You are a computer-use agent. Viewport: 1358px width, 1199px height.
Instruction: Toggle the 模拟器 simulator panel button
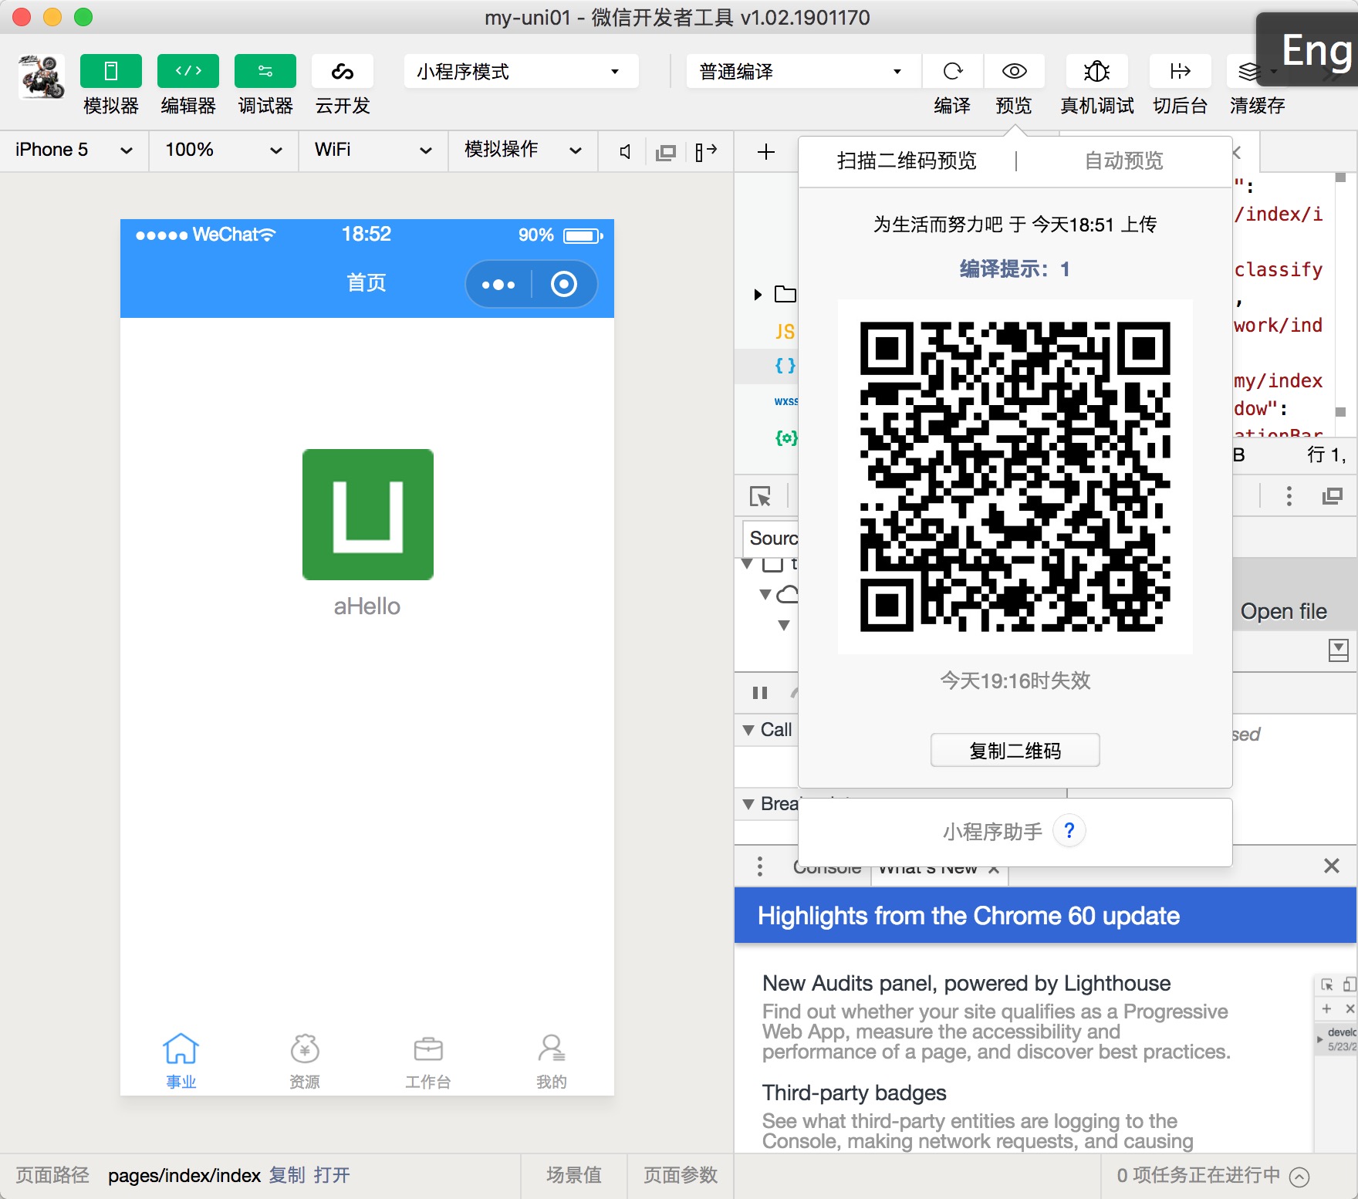pos(110,71)
